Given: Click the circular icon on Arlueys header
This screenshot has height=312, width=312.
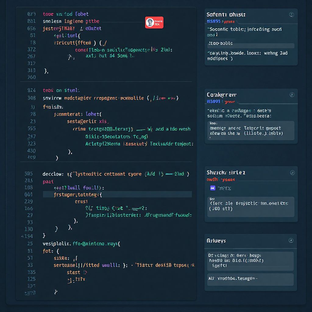Looking at the screenshot, I should tap(291, 240).
